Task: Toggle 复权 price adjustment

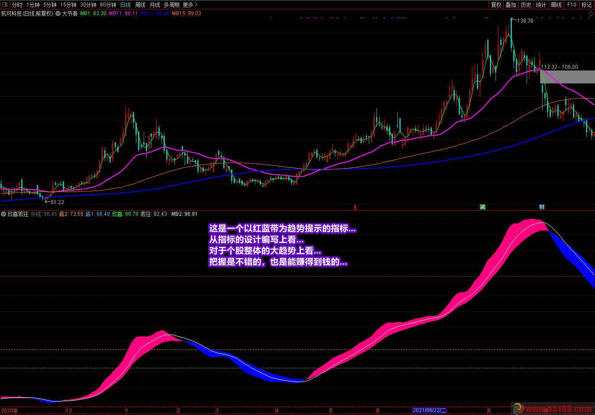Action: [x=496, y=5]
